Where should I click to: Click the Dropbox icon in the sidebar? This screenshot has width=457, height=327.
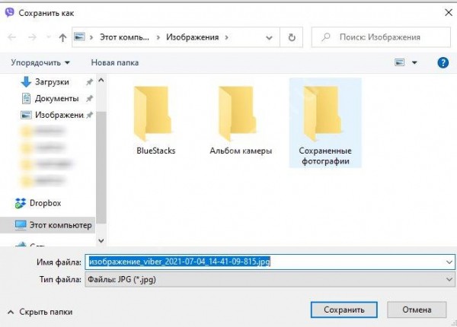point(21,203)
